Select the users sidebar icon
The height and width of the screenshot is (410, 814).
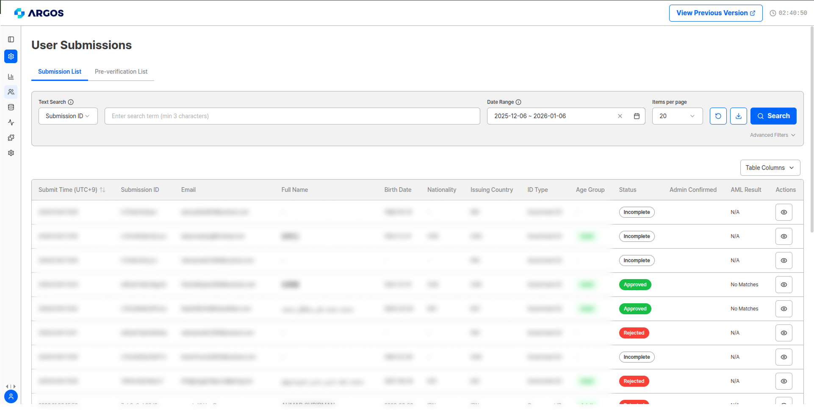(11, 92)
